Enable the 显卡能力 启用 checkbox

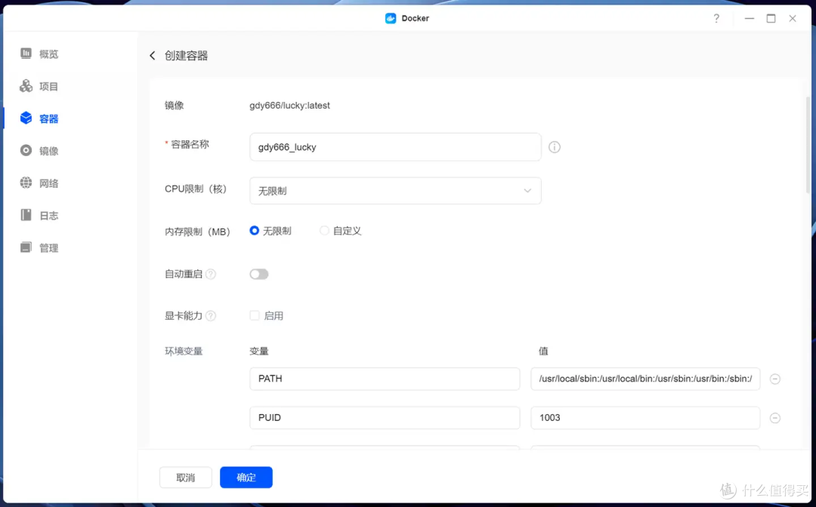pos(255,315)
